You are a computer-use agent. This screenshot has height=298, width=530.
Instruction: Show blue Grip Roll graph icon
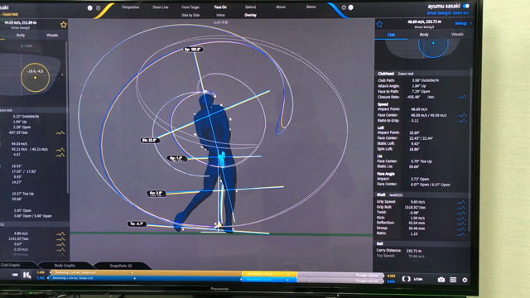pos(461,208)
